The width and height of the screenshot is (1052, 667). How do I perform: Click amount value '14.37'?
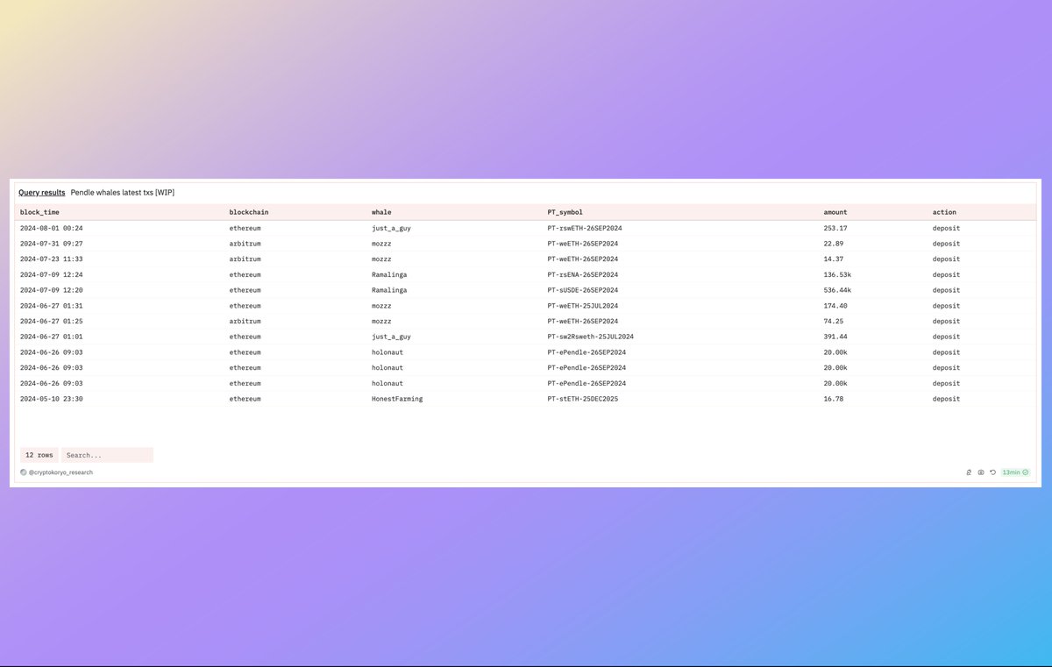click(x=834, y=259)
